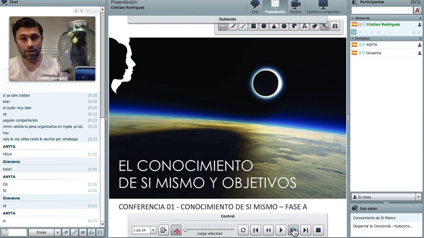The width and height of the screenshot is (424, 238).
Task: Toggle the pointer-disabled button in Control bar
Action: click(x=176, y=230)
